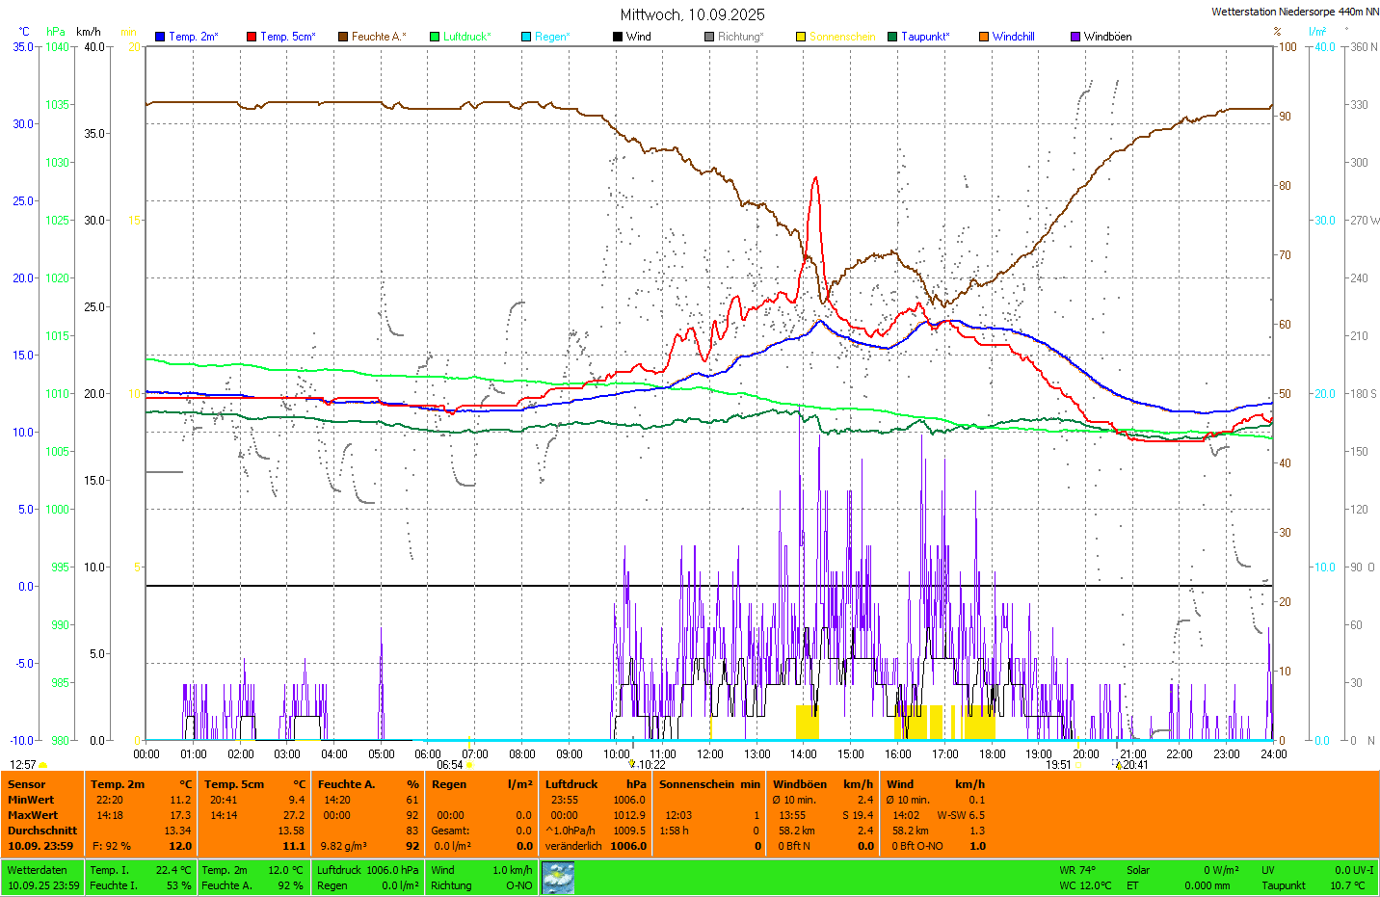Click the 12:00 time axis label
The height and width of the screenshot is (897, 1380).
(x=710, y=754)
